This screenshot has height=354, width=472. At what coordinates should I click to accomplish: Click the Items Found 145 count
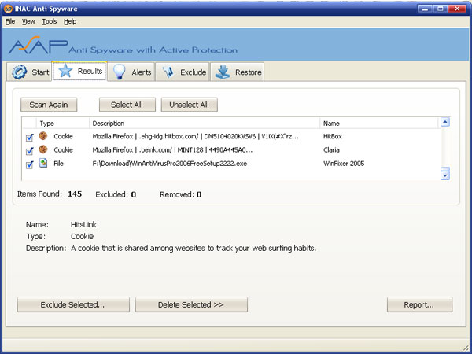click(75, 194)
